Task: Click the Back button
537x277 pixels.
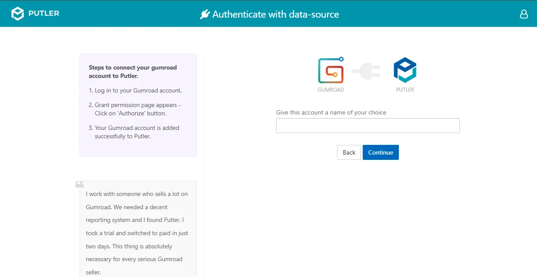Action: (349, 152)
